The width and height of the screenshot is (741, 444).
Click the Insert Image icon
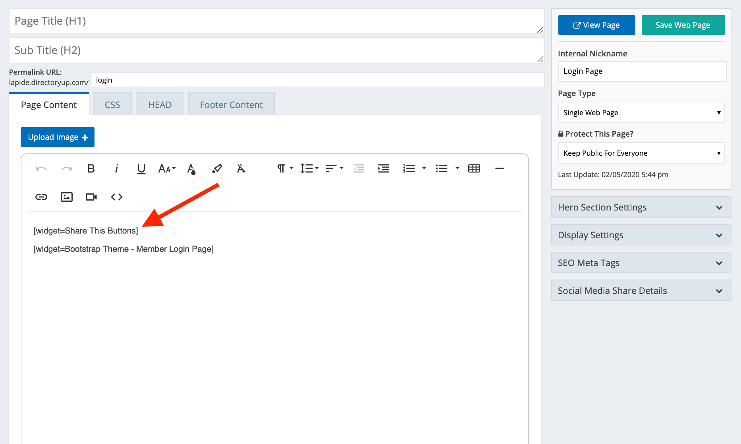click(x=66, y=197)
